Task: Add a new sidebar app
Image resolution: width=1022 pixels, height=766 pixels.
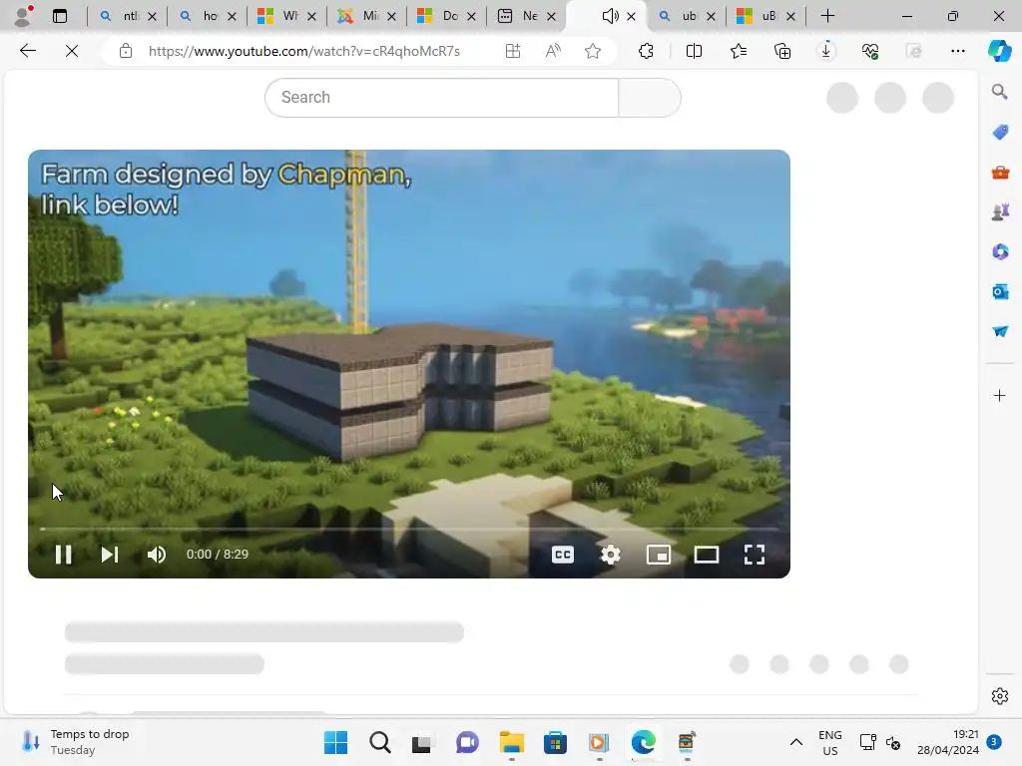Action: 1000,395
